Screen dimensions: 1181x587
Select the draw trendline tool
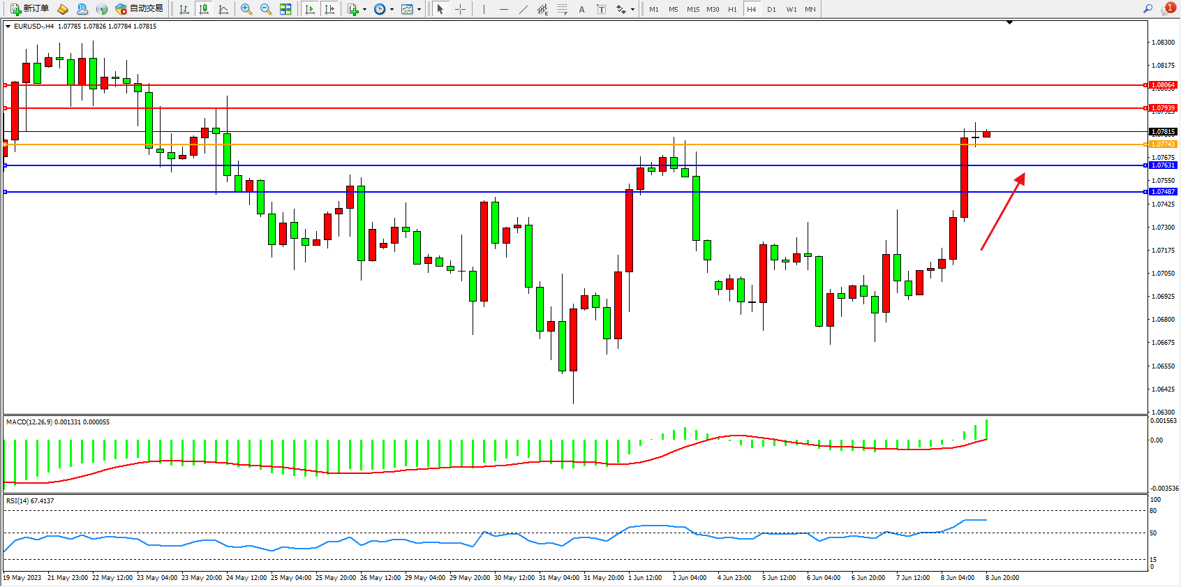tap(523, 9)
